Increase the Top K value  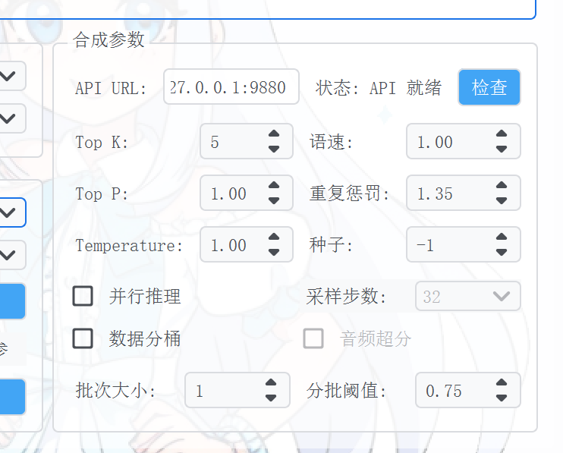tap(274, 135)
